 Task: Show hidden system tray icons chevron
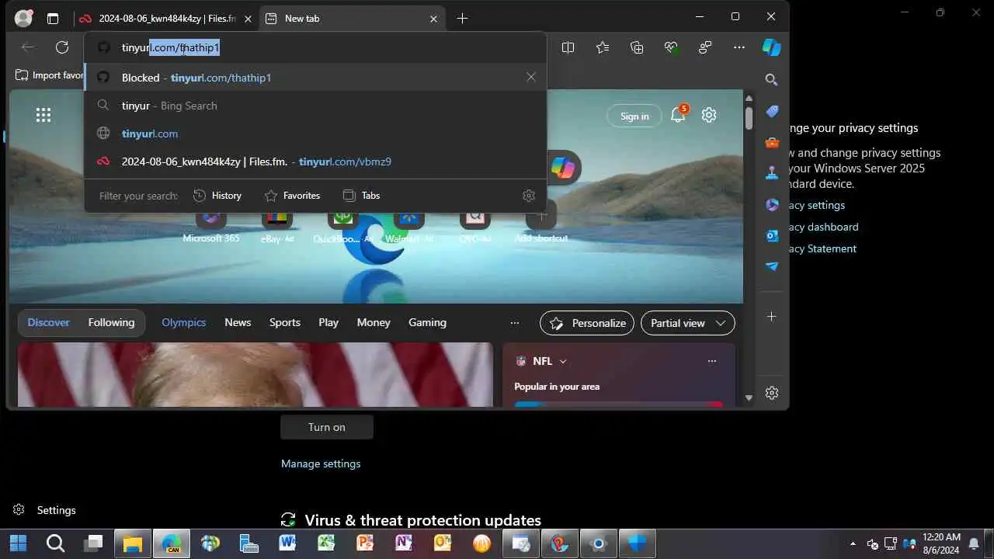(853, 543)
